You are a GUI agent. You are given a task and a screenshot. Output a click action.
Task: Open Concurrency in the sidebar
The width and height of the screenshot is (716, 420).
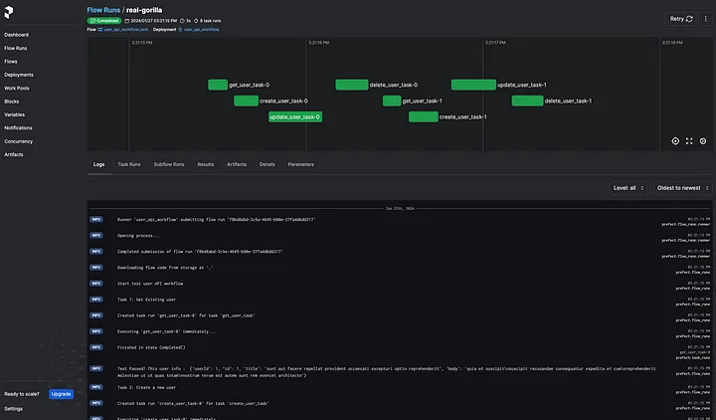19,141
